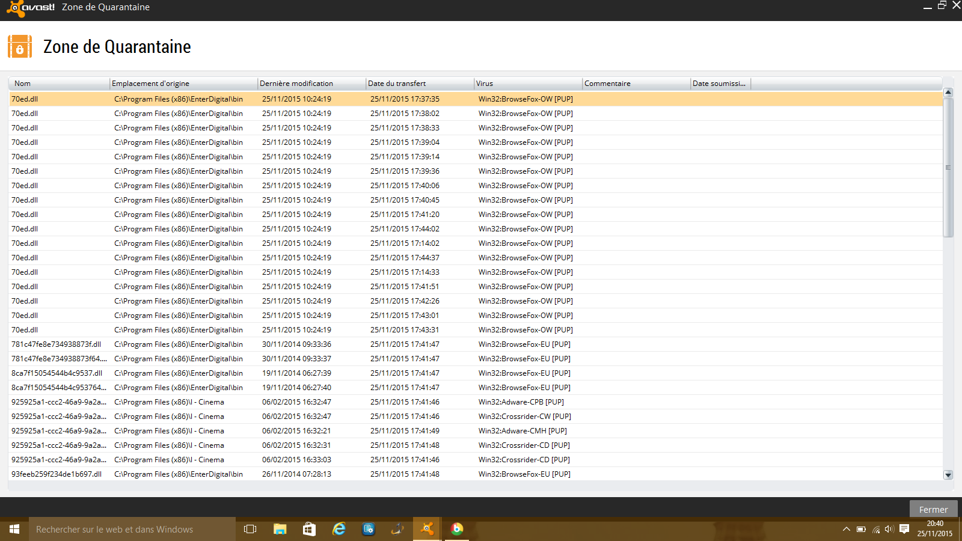The width and height of the screenshot is (962, 541).
Task: Click transfer date cell '25/11/2015 17:14:33'
Action: click(x=405, y=272)
